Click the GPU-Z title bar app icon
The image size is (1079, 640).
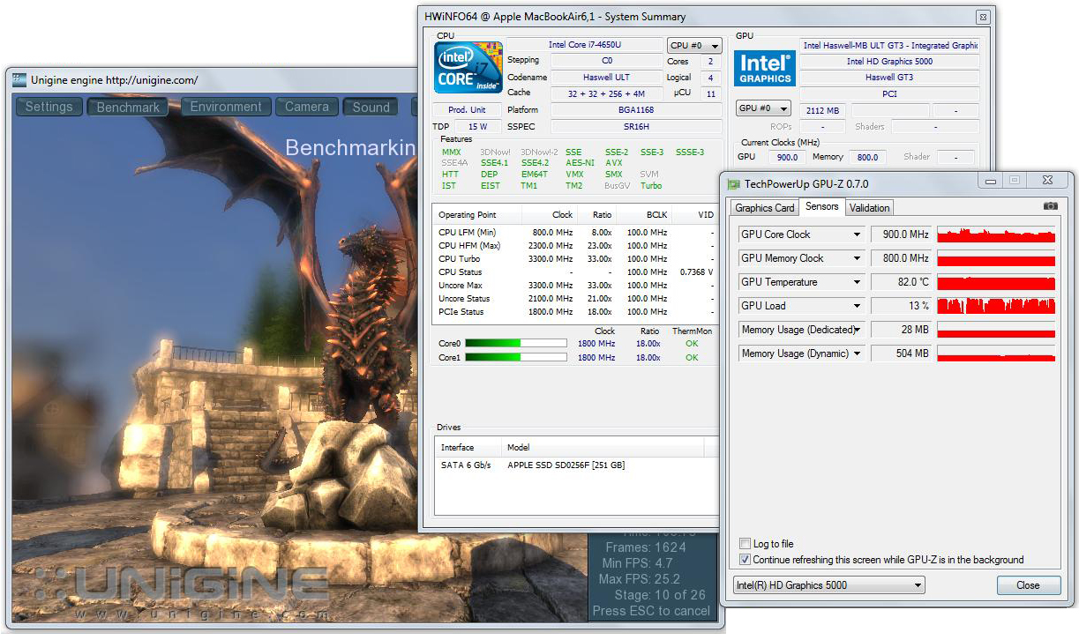point(734,183)
